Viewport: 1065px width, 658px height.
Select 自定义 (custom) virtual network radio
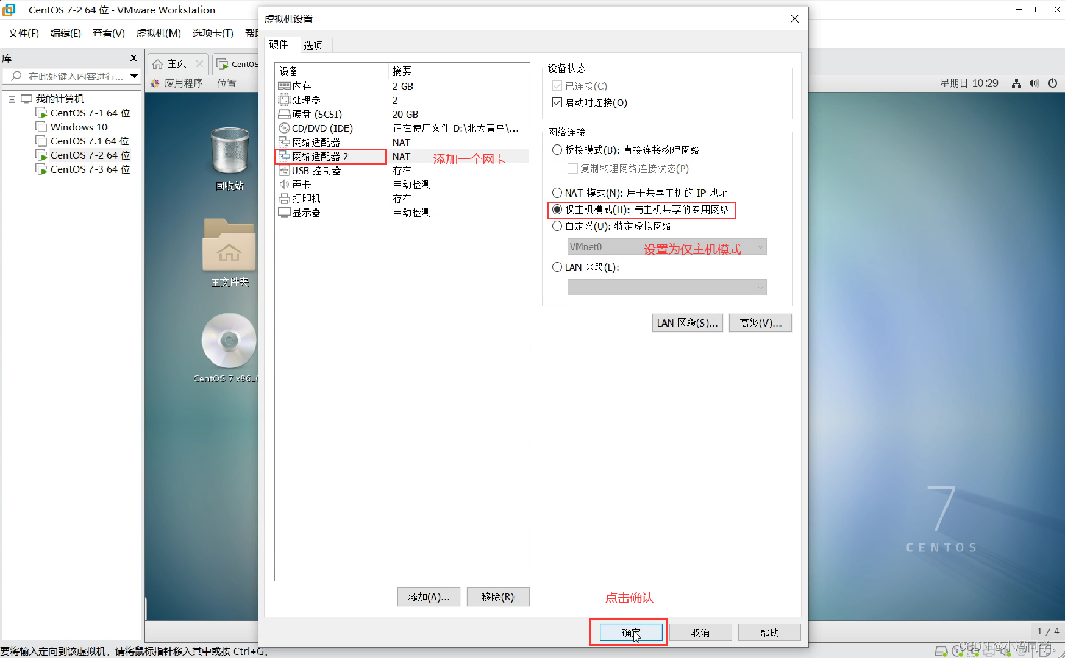557,226
